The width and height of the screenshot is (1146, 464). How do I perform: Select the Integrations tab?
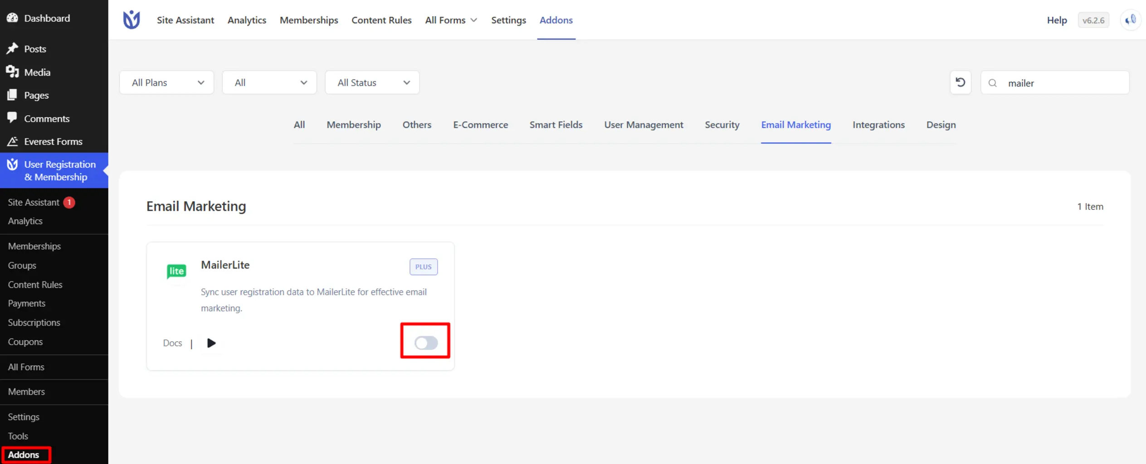coord(878,125)
